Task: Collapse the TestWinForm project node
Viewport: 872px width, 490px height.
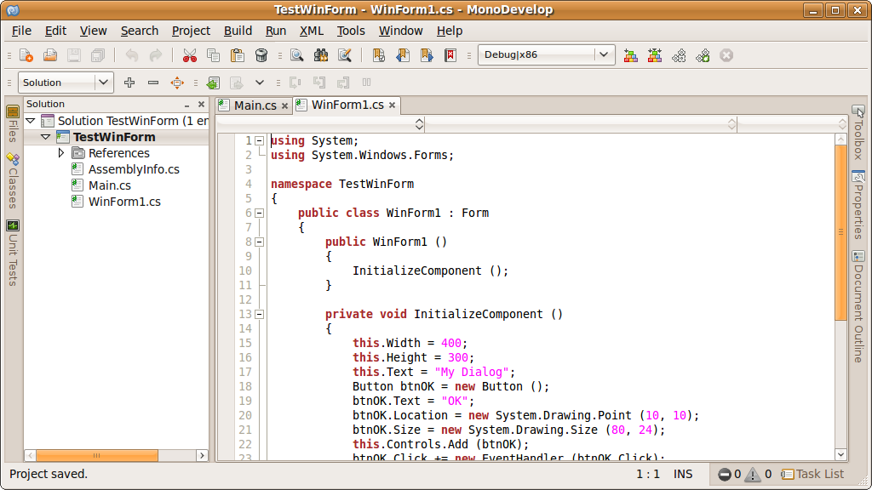Action: [x=46, y=137]
